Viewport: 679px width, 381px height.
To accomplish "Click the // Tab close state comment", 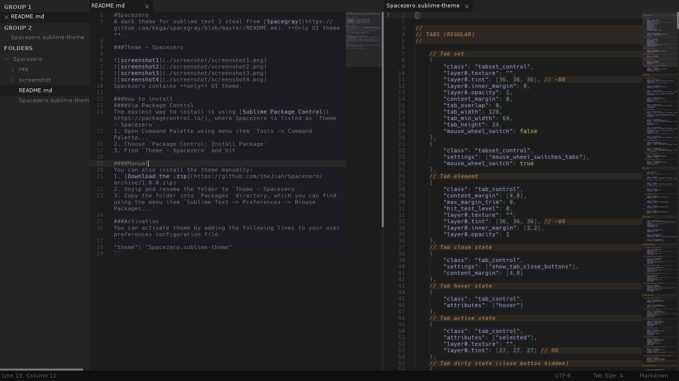I will [x=461, y=247].
